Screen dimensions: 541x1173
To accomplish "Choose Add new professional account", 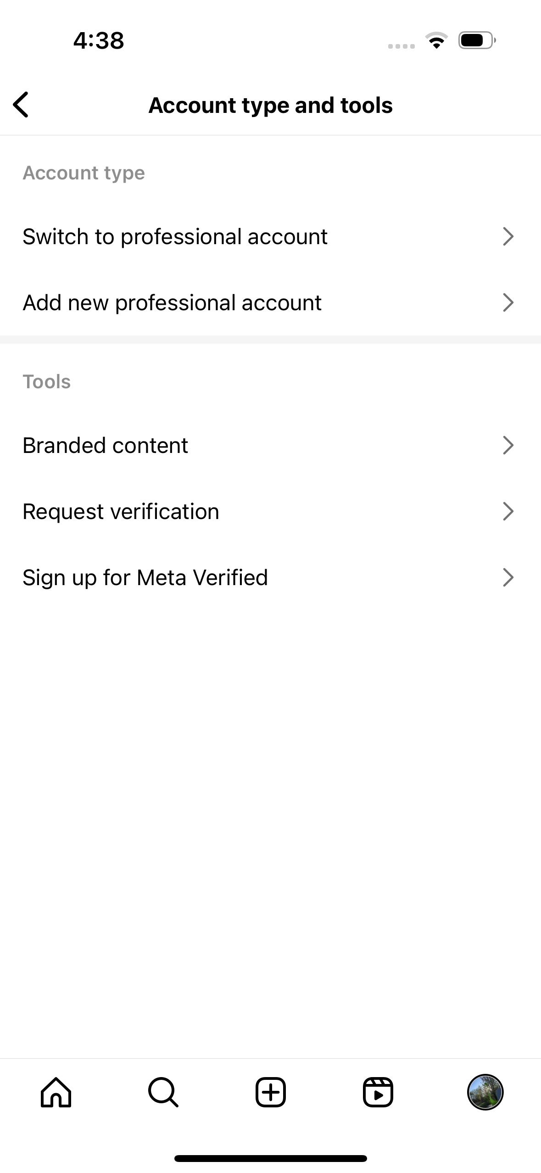I will (172, 302).
